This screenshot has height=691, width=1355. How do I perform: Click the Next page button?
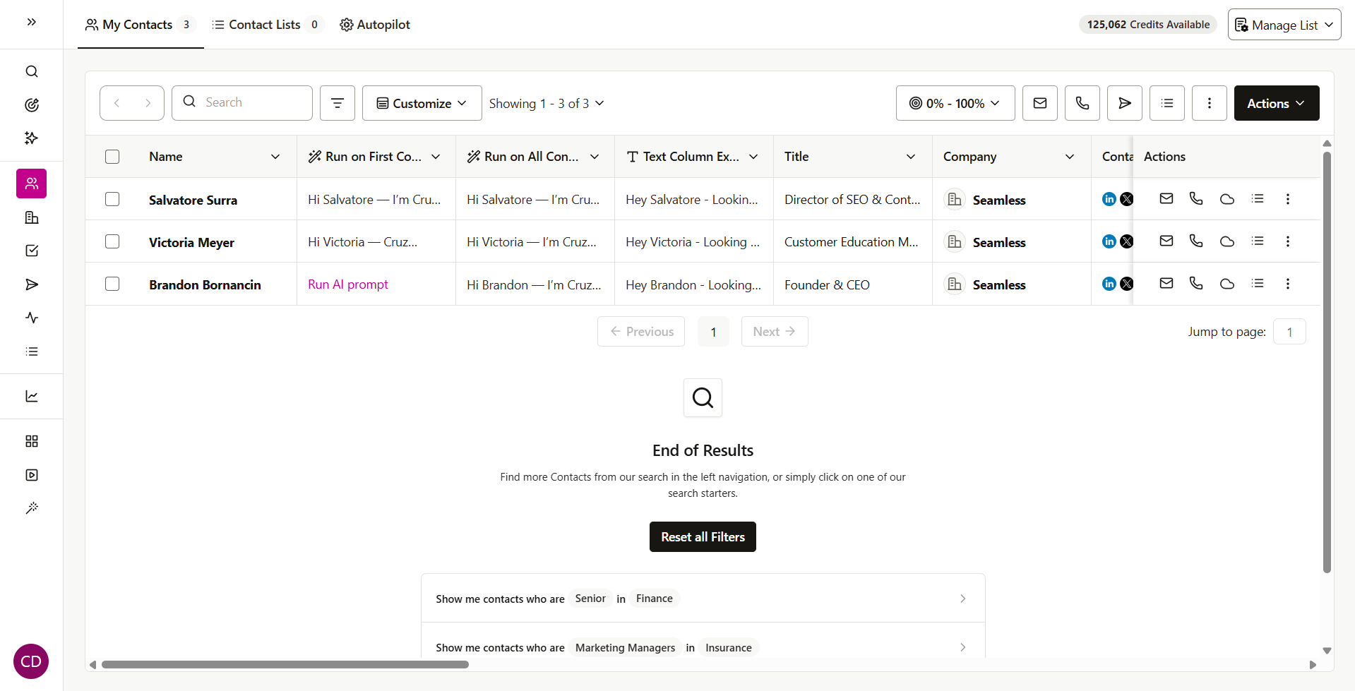point(775,332)
